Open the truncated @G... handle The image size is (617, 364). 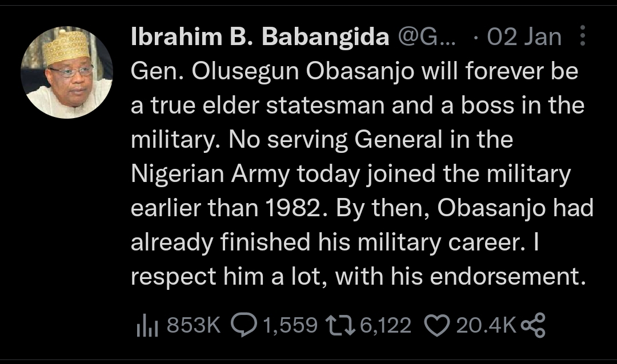pyautogui.click(x=426, y=38)
